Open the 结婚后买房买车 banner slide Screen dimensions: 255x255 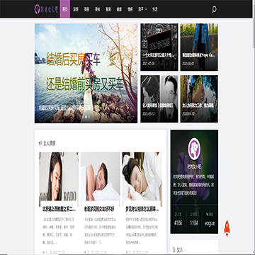click(x=86, y=73)
